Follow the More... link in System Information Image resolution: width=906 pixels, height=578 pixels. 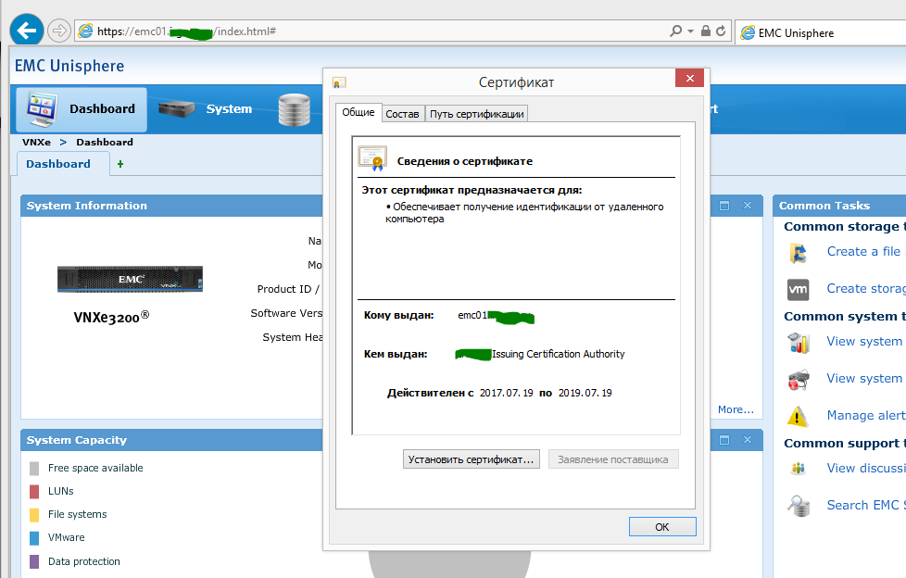736,408
